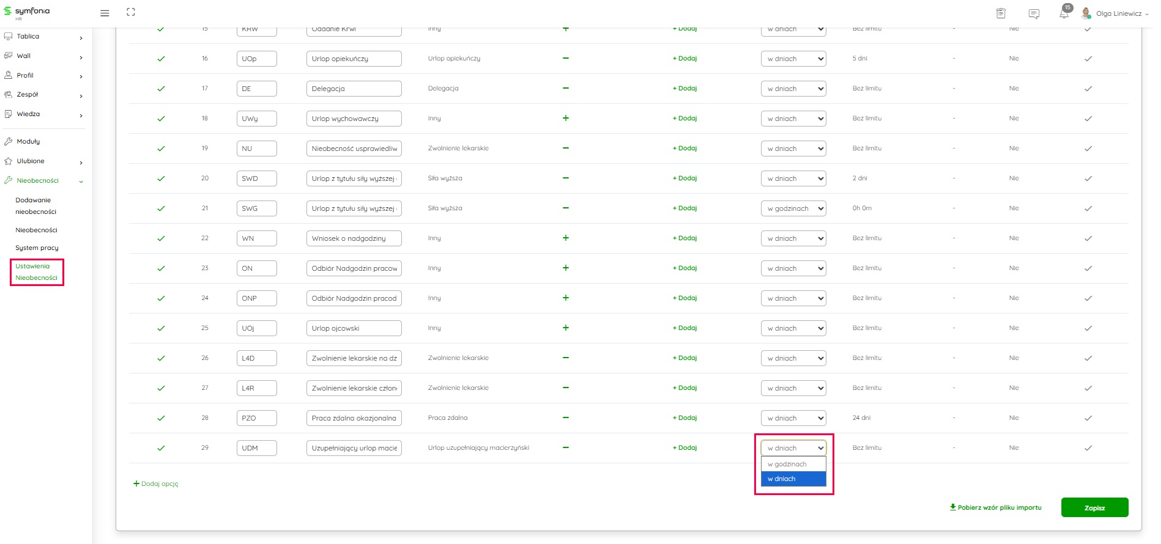Open the clipboard tasks icon
This screenshot has height=544, width=1161.
1001,13
